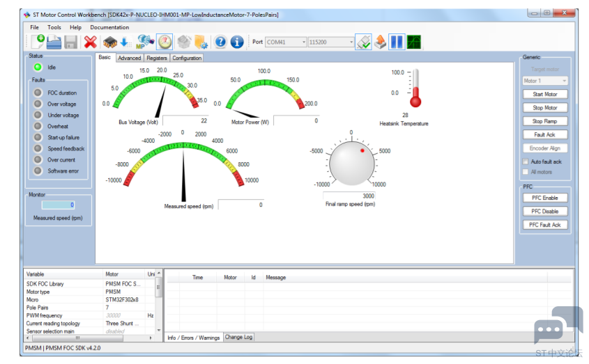
Task: Click the variable list horizontal scrollbar
Action: (89, 338)
